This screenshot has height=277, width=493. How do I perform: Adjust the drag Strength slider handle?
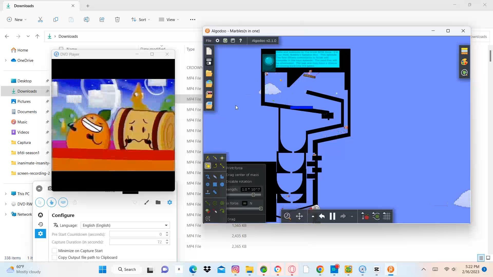click(253, 195)
